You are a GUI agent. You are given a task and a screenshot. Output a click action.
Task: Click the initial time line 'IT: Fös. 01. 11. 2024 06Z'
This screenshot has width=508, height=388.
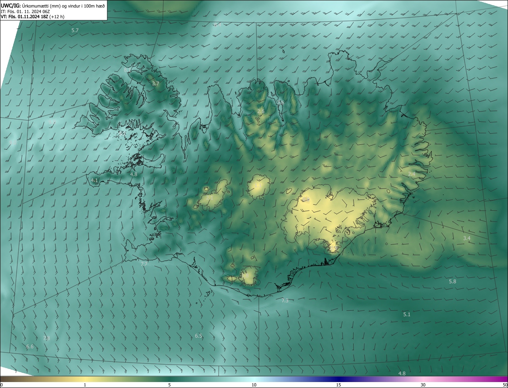[x=25, y=12]
